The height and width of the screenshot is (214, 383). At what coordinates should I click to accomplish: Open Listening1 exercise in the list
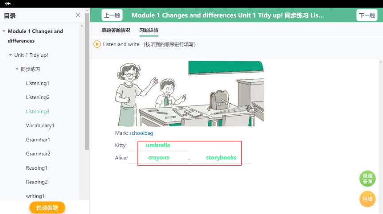pyautogui.click(x=38, y=83)
